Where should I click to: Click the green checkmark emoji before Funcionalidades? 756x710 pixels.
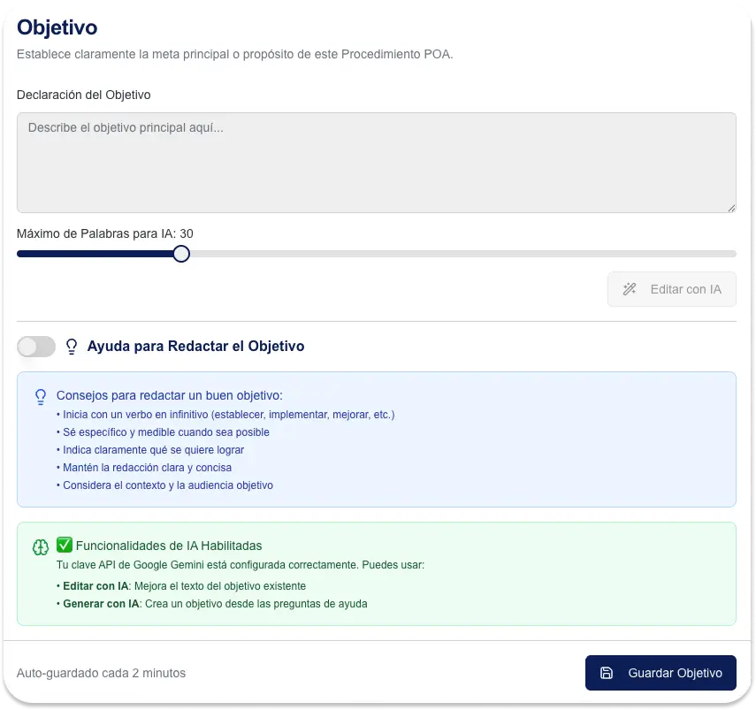[65, 546]
